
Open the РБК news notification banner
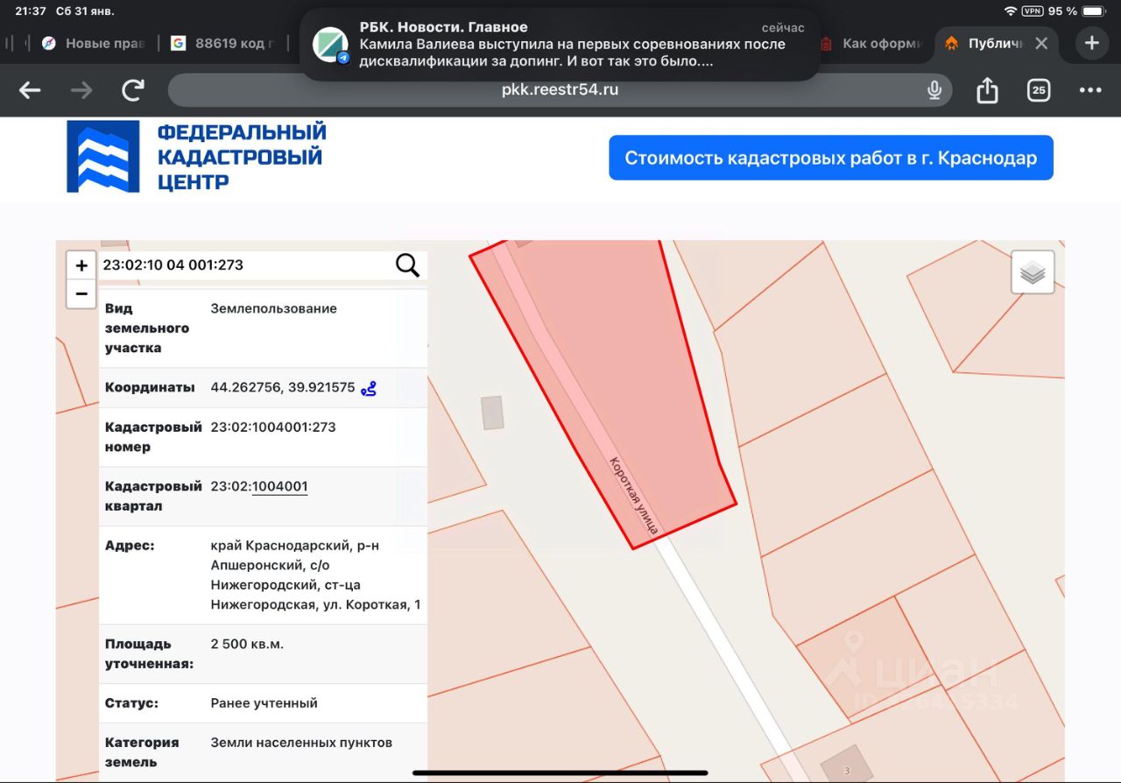click(x=560, y=45)
